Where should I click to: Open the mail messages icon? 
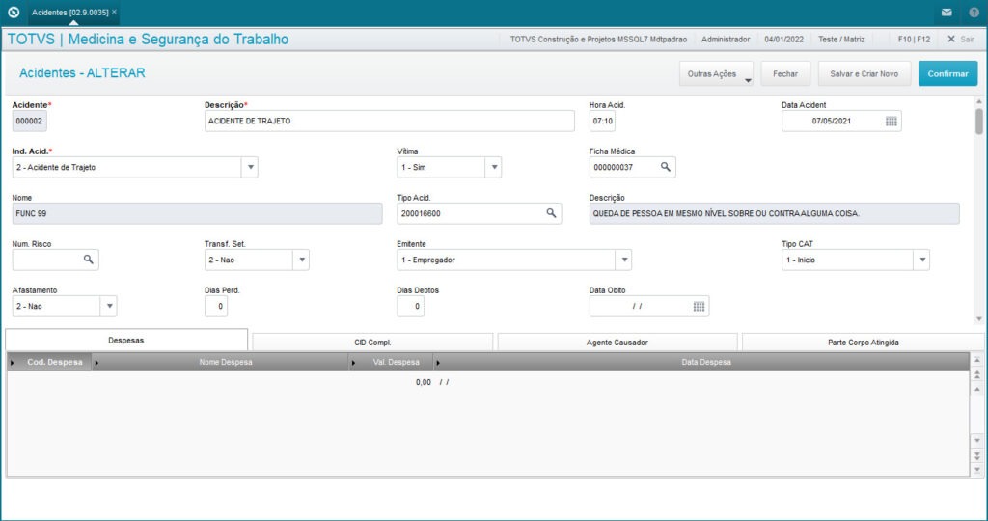[947, 12]
